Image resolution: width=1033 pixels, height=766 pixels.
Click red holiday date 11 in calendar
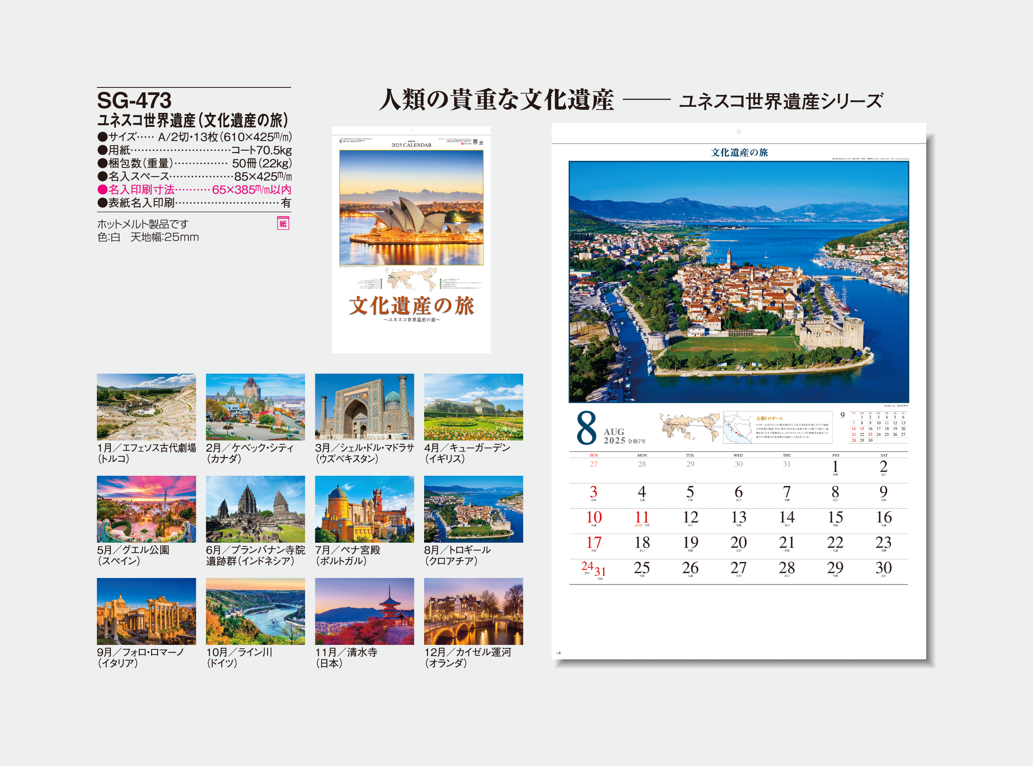tap(642, 518)
